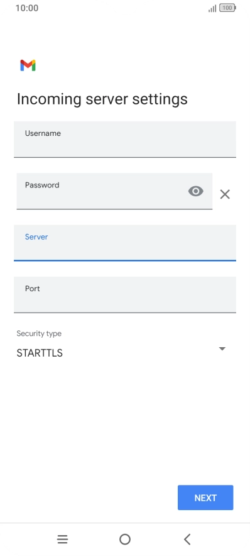
Task: Click the blue Server label text
Action: point(36,237)
